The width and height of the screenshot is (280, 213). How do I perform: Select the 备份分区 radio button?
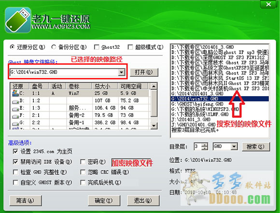tap(54, 47)
